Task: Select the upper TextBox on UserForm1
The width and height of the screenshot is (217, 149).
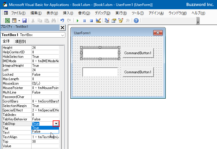Action: [100, 53]
